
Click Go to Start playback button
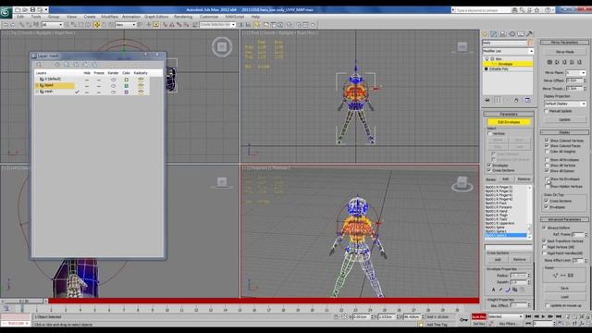click(x=528, y=316)
